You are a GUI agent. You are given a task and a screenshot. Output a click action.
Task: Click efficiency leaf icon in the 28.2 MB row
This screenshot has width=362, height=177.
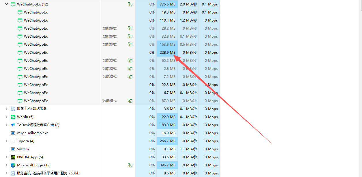tap(130, 28)
